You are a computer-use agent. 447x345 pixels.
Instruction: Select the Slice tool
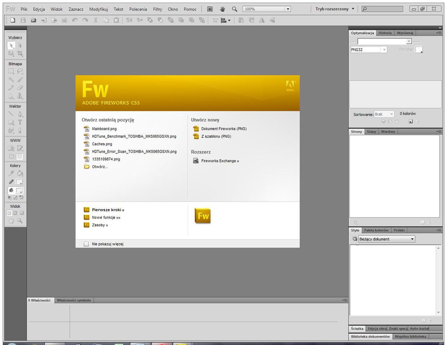point(20,148)
